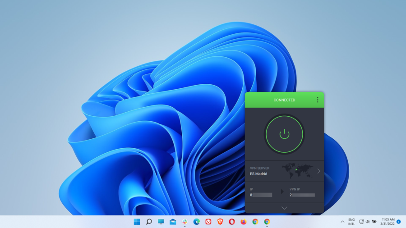This screenshot has height=228, width=406.
Task: Open Firefox from the taskbar
Action: (244, 222)
